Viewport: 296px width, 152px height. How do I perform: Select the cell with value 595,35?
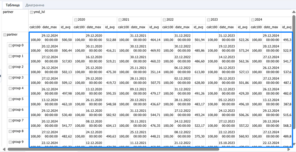click(x=110, y=91)
